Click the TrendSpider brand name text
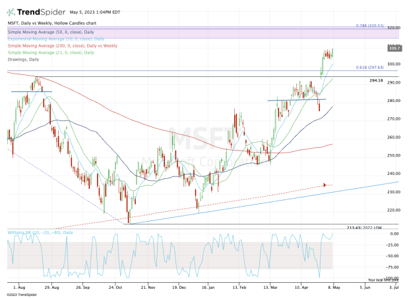Viewport: 409px width, 298px height. (x=41, y=12)
